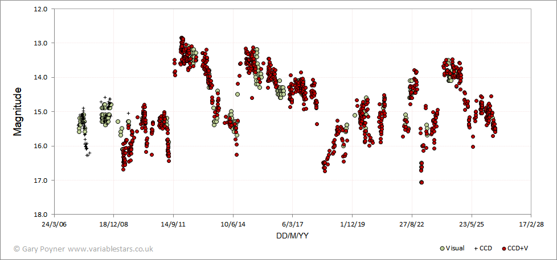Click the Magnitude y-axis title
The height and width of the screenshot is (260, 557).
18,112
